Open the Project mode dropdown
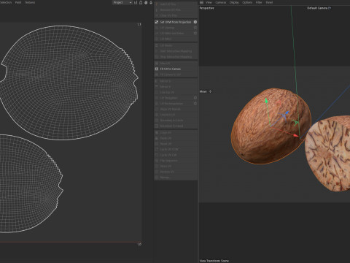 click(x=122, y=2)
